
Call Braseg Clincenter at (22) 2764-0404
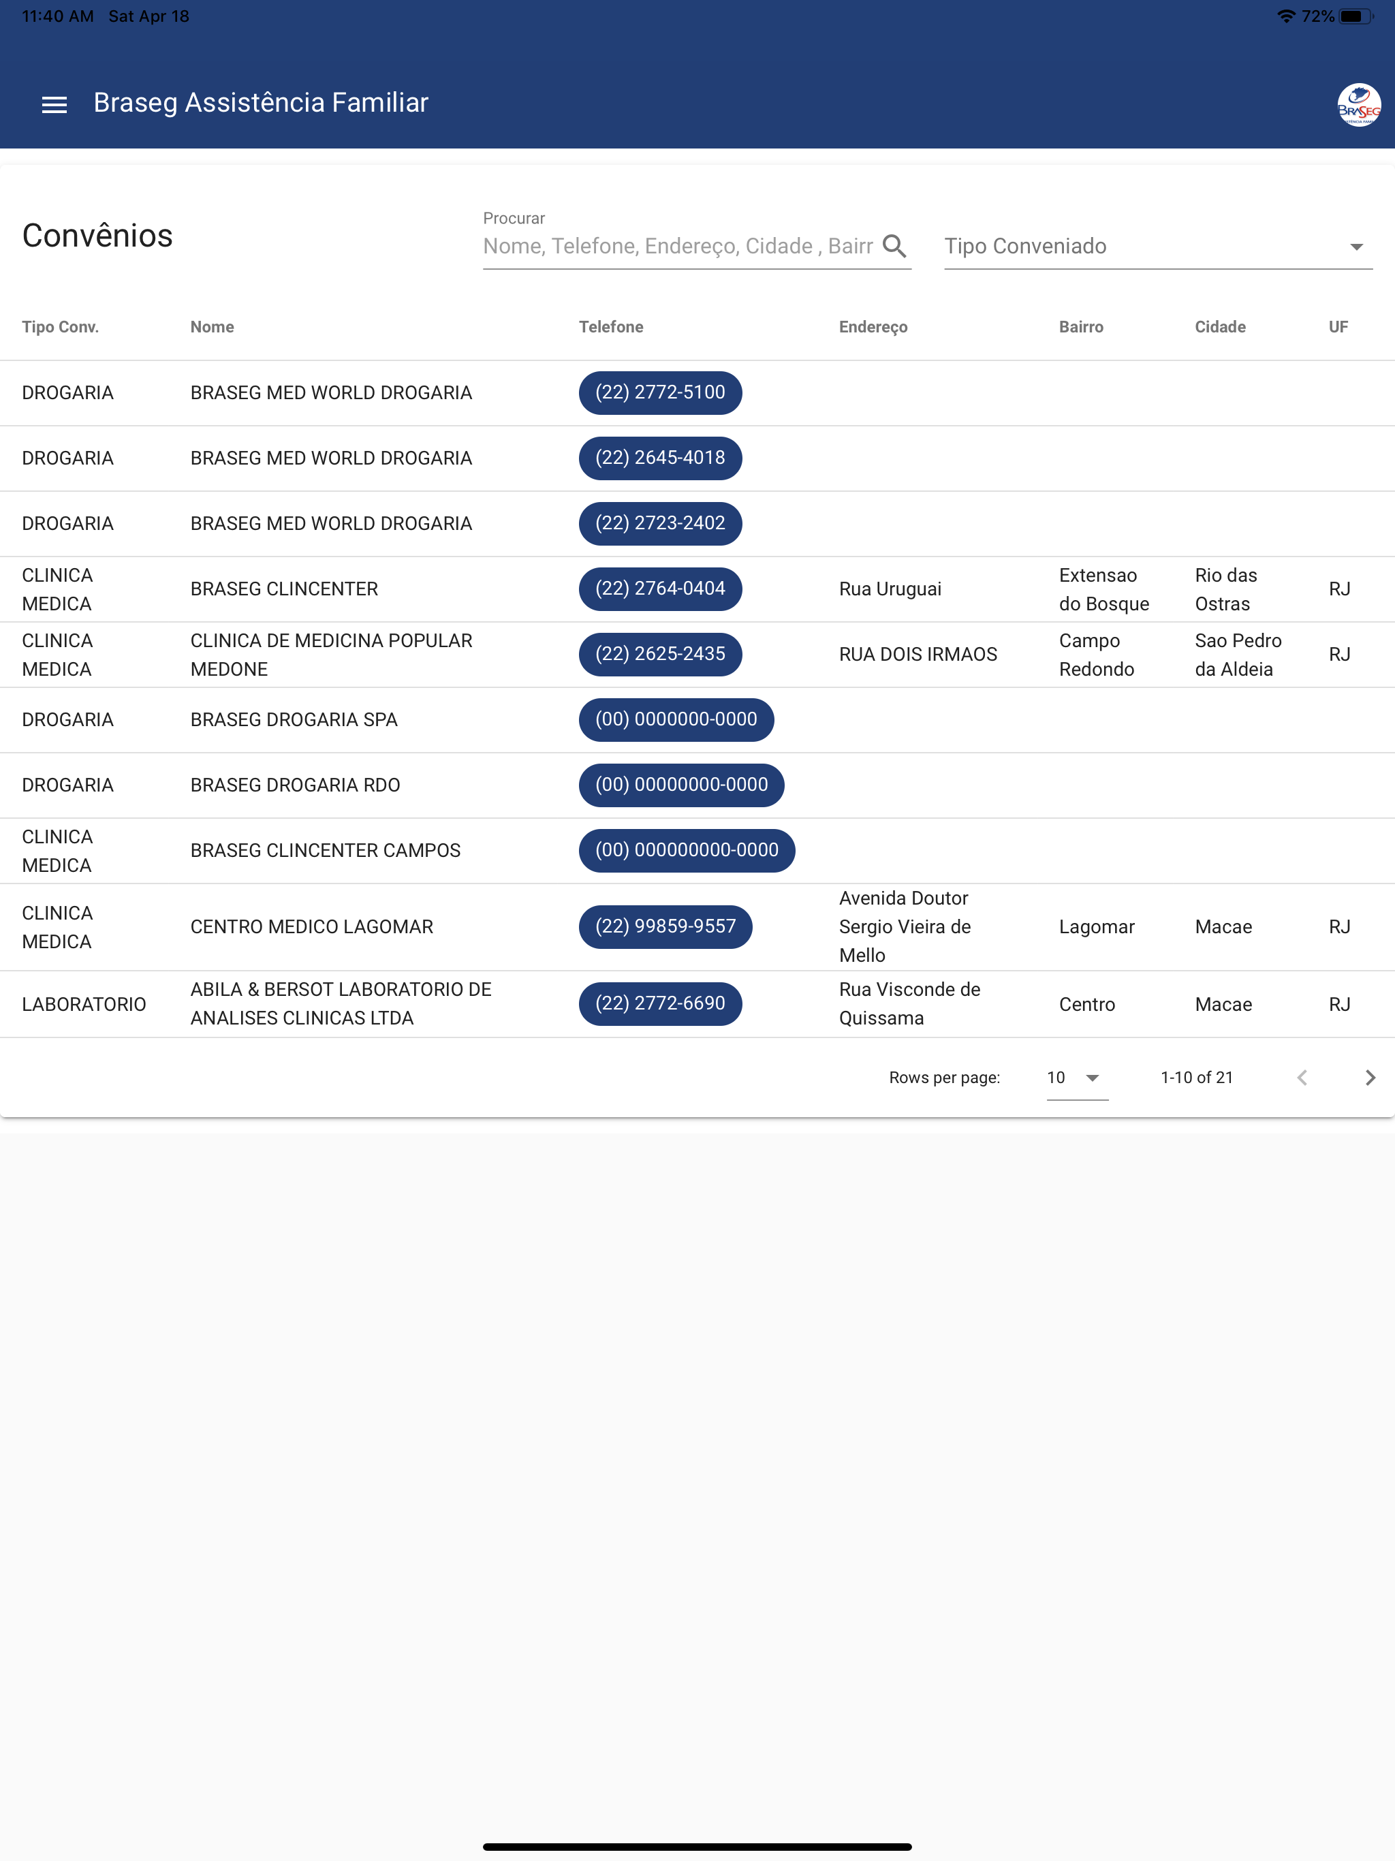tap(661, 589)
